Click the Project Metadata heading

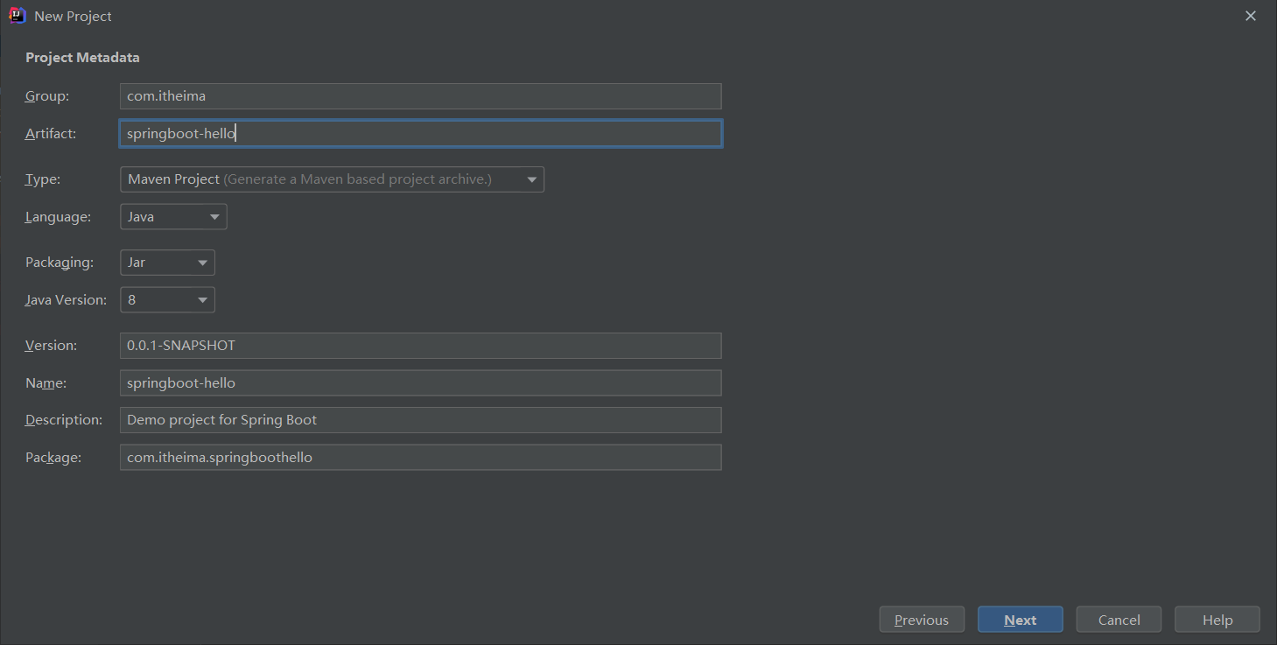(82, 58)
